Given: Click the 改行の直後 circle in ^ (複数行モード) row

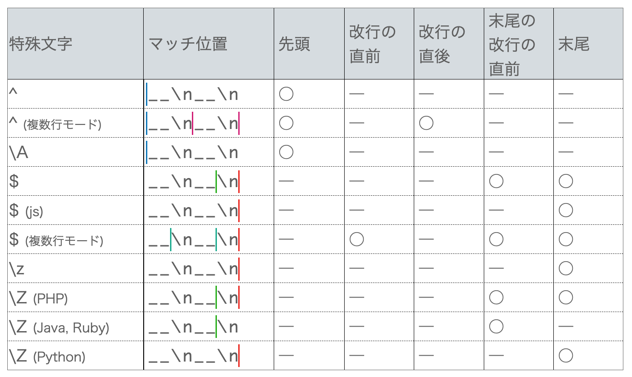Looking at the screenshot, I should (426, 123).
